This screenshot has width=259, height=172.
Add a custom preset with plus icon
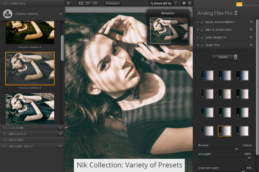60,128
